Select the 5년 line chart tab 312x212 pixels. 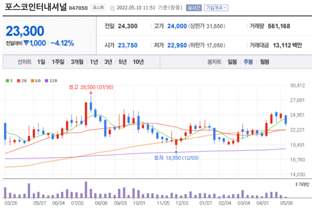123,62
